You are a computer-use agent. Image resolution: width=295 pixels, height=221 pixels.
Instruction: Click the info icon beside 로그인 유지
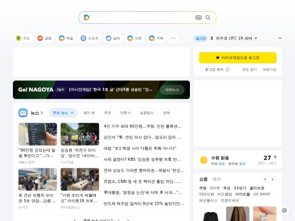click(x=227, y=69)
